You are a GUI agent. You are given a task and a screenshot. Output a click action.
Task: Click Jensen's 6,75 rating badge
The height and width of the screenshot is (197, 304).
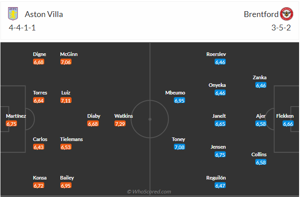(220, 154)
